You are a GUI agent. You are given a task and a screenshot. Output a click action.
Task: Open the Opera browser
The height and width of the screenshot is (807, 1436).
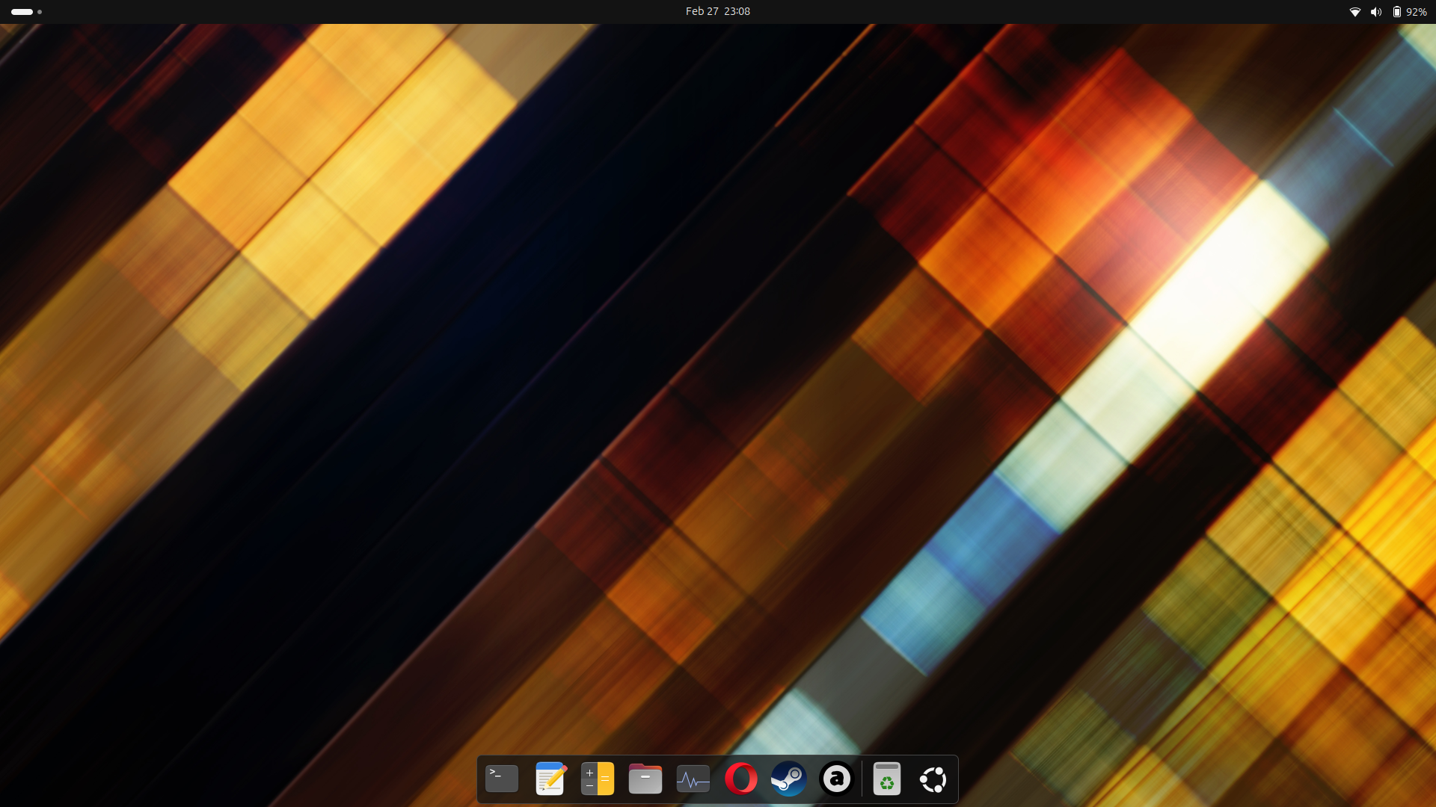pos(741,779)
